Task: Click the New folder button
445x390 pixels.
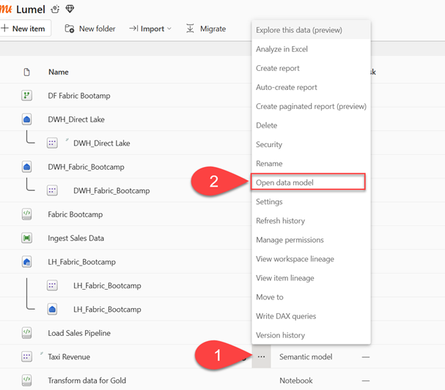Action: 90,29
